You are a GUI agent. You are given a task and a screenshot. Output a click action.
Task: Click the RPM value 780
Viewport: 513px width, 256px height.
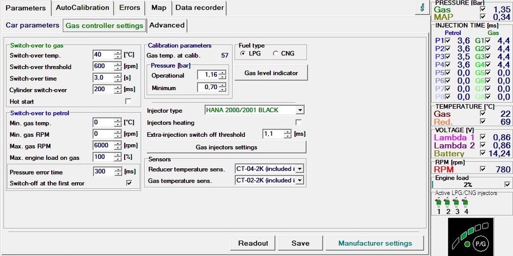[x=503, y=169]
